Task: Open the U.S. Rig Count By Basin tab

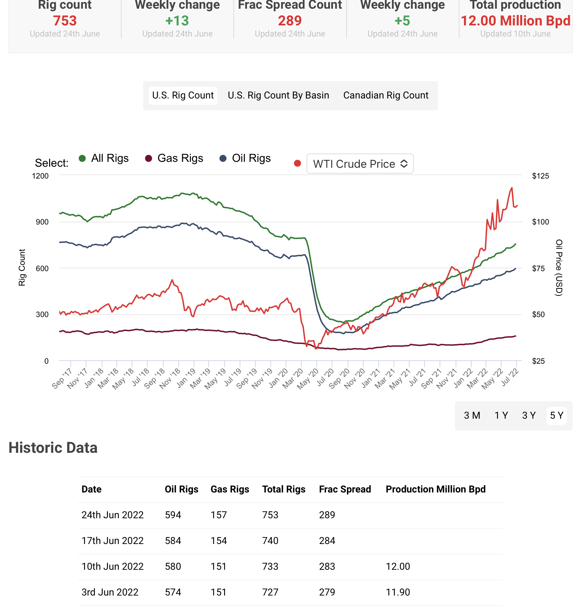Action: (278, 95)
